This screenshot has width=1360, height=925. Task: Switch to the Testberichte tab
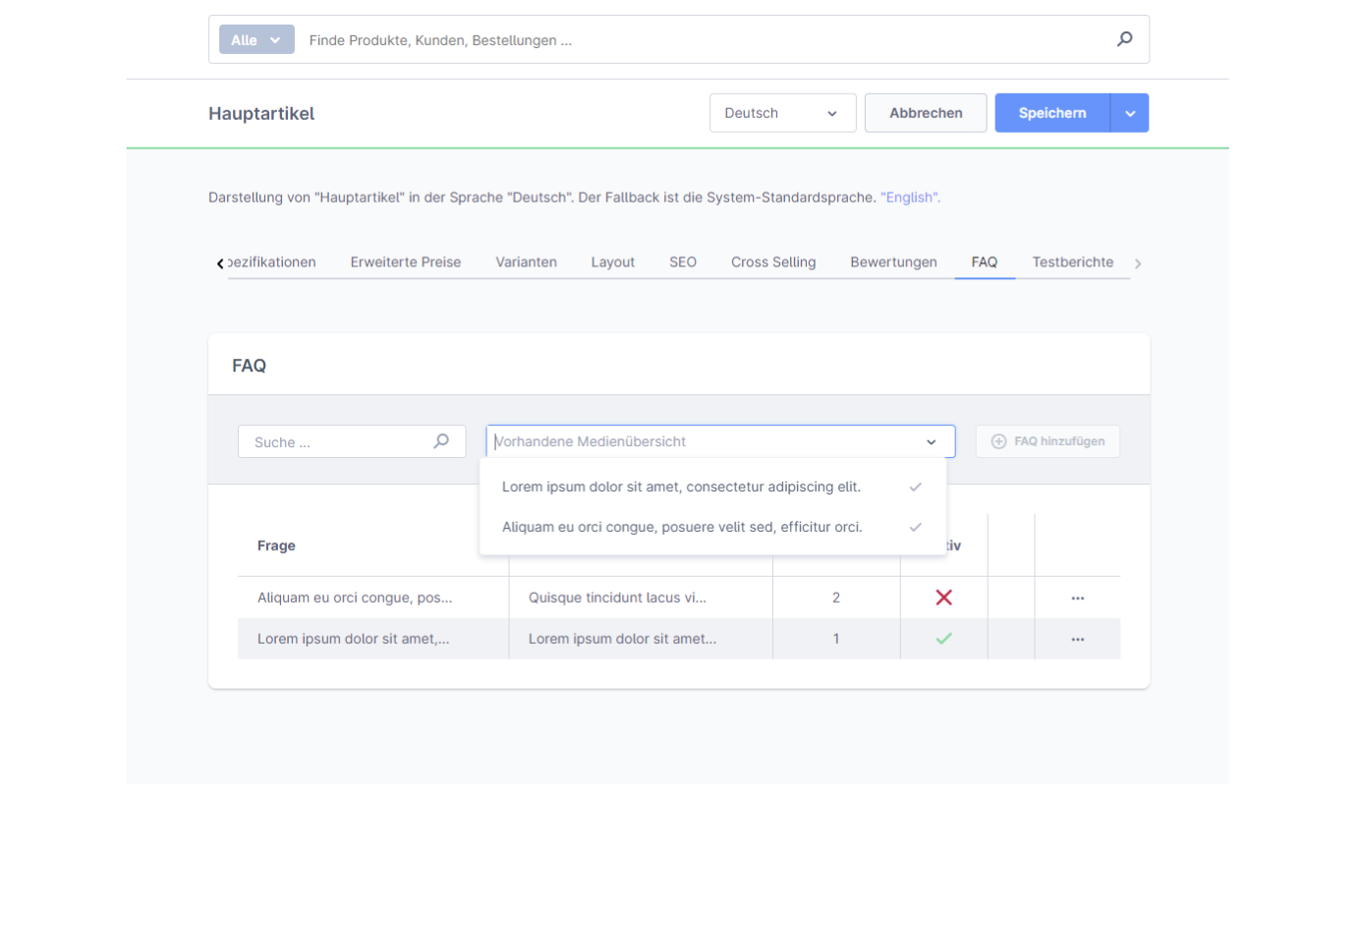[x=1072, y=262]
